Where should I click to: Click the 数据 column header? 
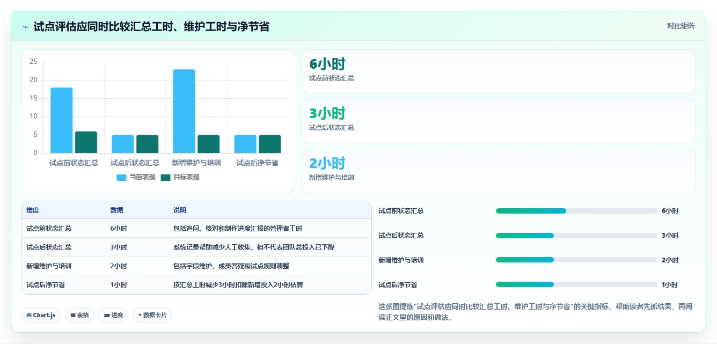coord(117,210)
